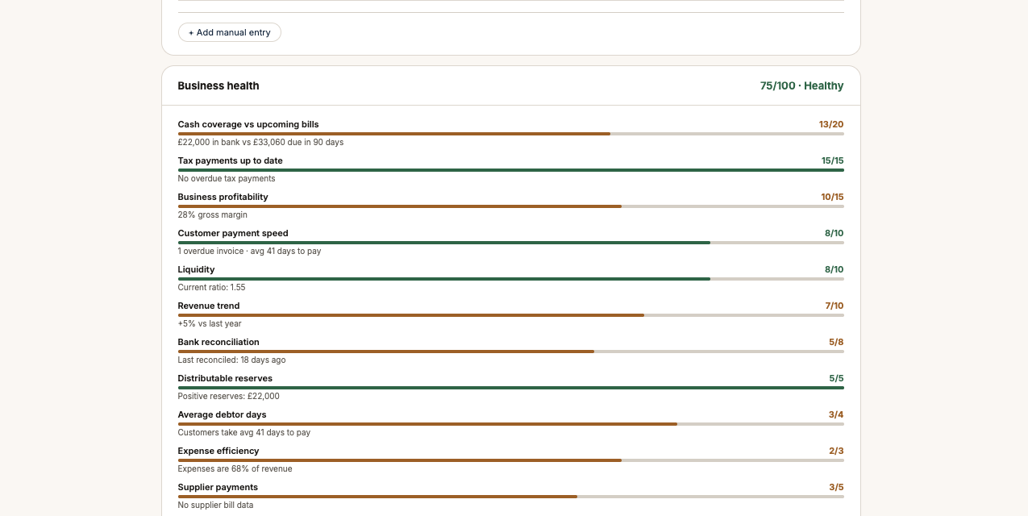1028x516 pixels.
Task: Click the Supplier payments progress bar
Action: pos(511,497)
